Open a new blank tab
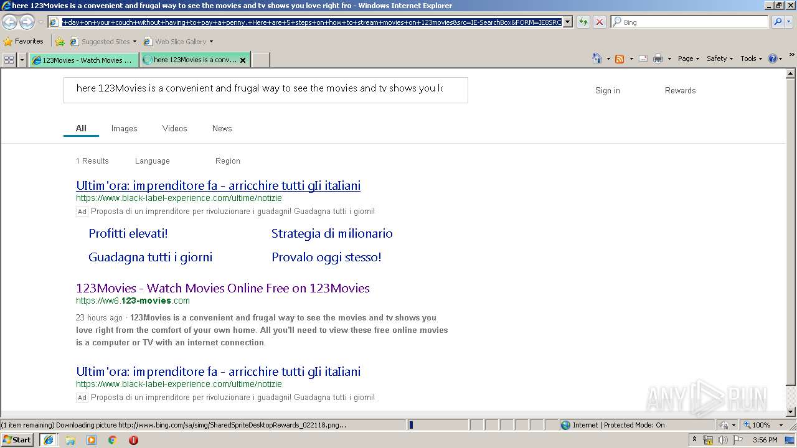Screen dimensions: 797x448 (260, 60)
